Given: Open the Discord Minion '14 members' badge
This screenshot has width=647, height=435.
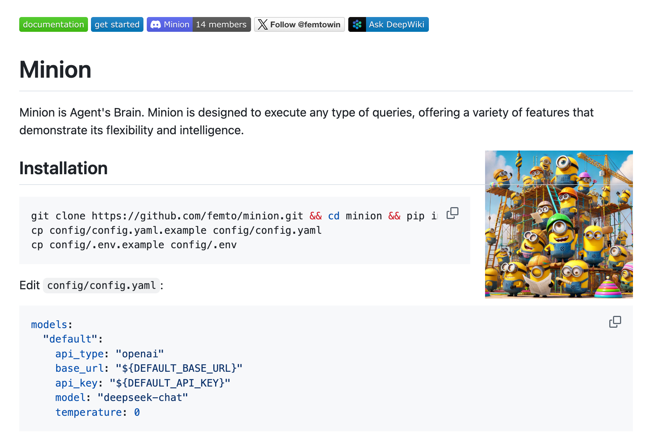Looking at the screenshot, I should pyautogui.click(x=199, y=24).
